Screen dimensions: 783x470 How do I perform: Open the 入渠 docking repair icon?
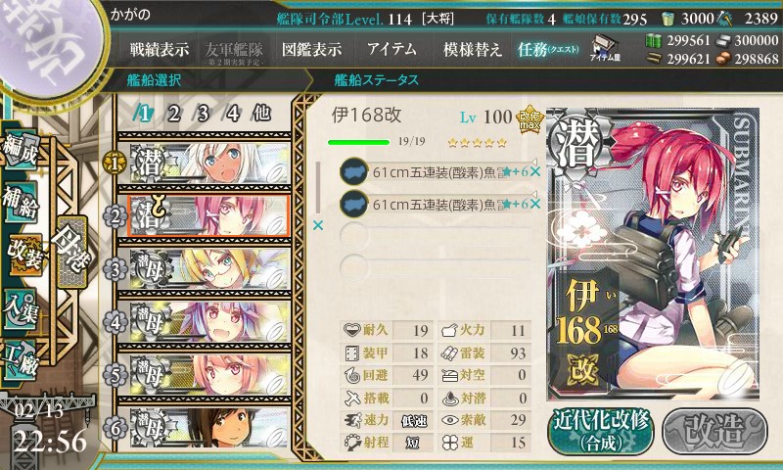(21, 308)
